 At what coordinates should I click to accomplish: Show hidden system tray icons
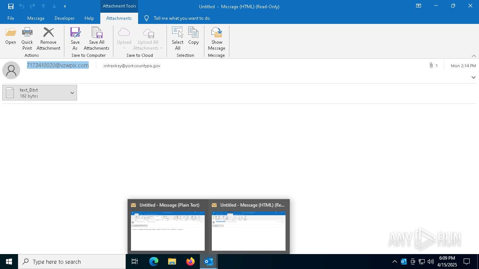tap(394, 262)
